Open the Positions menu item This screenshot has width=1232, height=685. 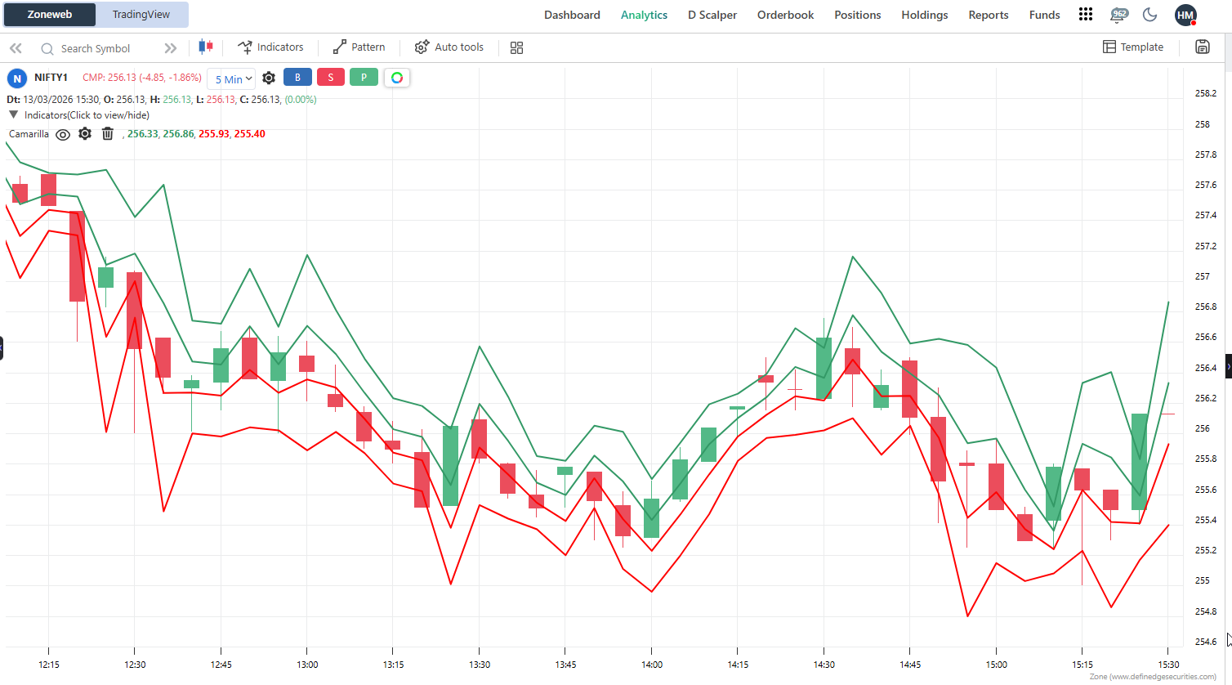coord(857,15)
